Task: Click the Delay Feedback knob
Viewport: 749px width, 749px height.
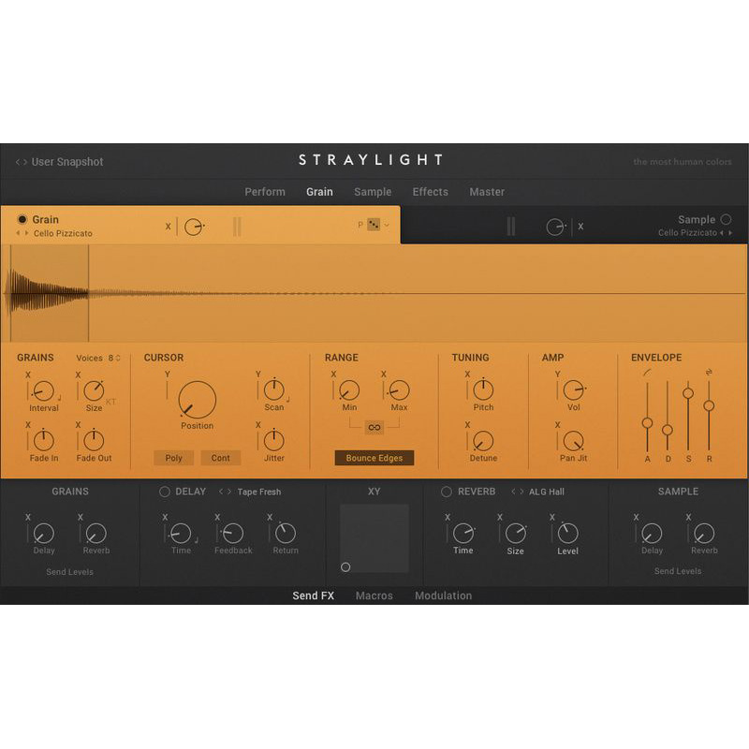Action: click(x=233, y=534)
